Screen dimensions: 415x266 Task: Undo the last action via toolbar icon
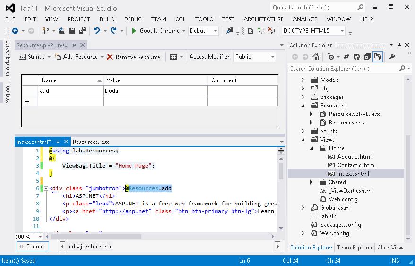(x=97, y=31)
